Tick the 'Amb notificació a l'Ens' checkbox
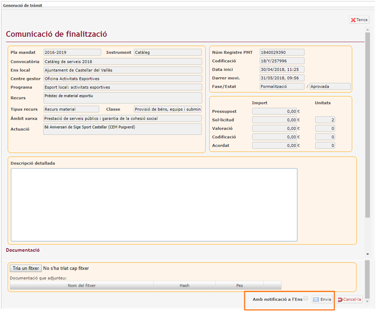Screen dimensions: 377x312 pyautogui.click(x=306, y=298)
